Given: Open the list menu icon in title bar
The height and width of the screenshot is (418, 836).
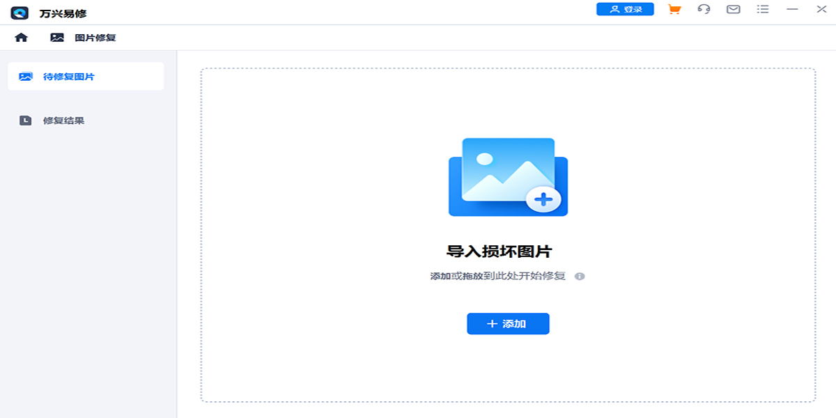Looking at the screenshot, I should (x=763, y=9).
